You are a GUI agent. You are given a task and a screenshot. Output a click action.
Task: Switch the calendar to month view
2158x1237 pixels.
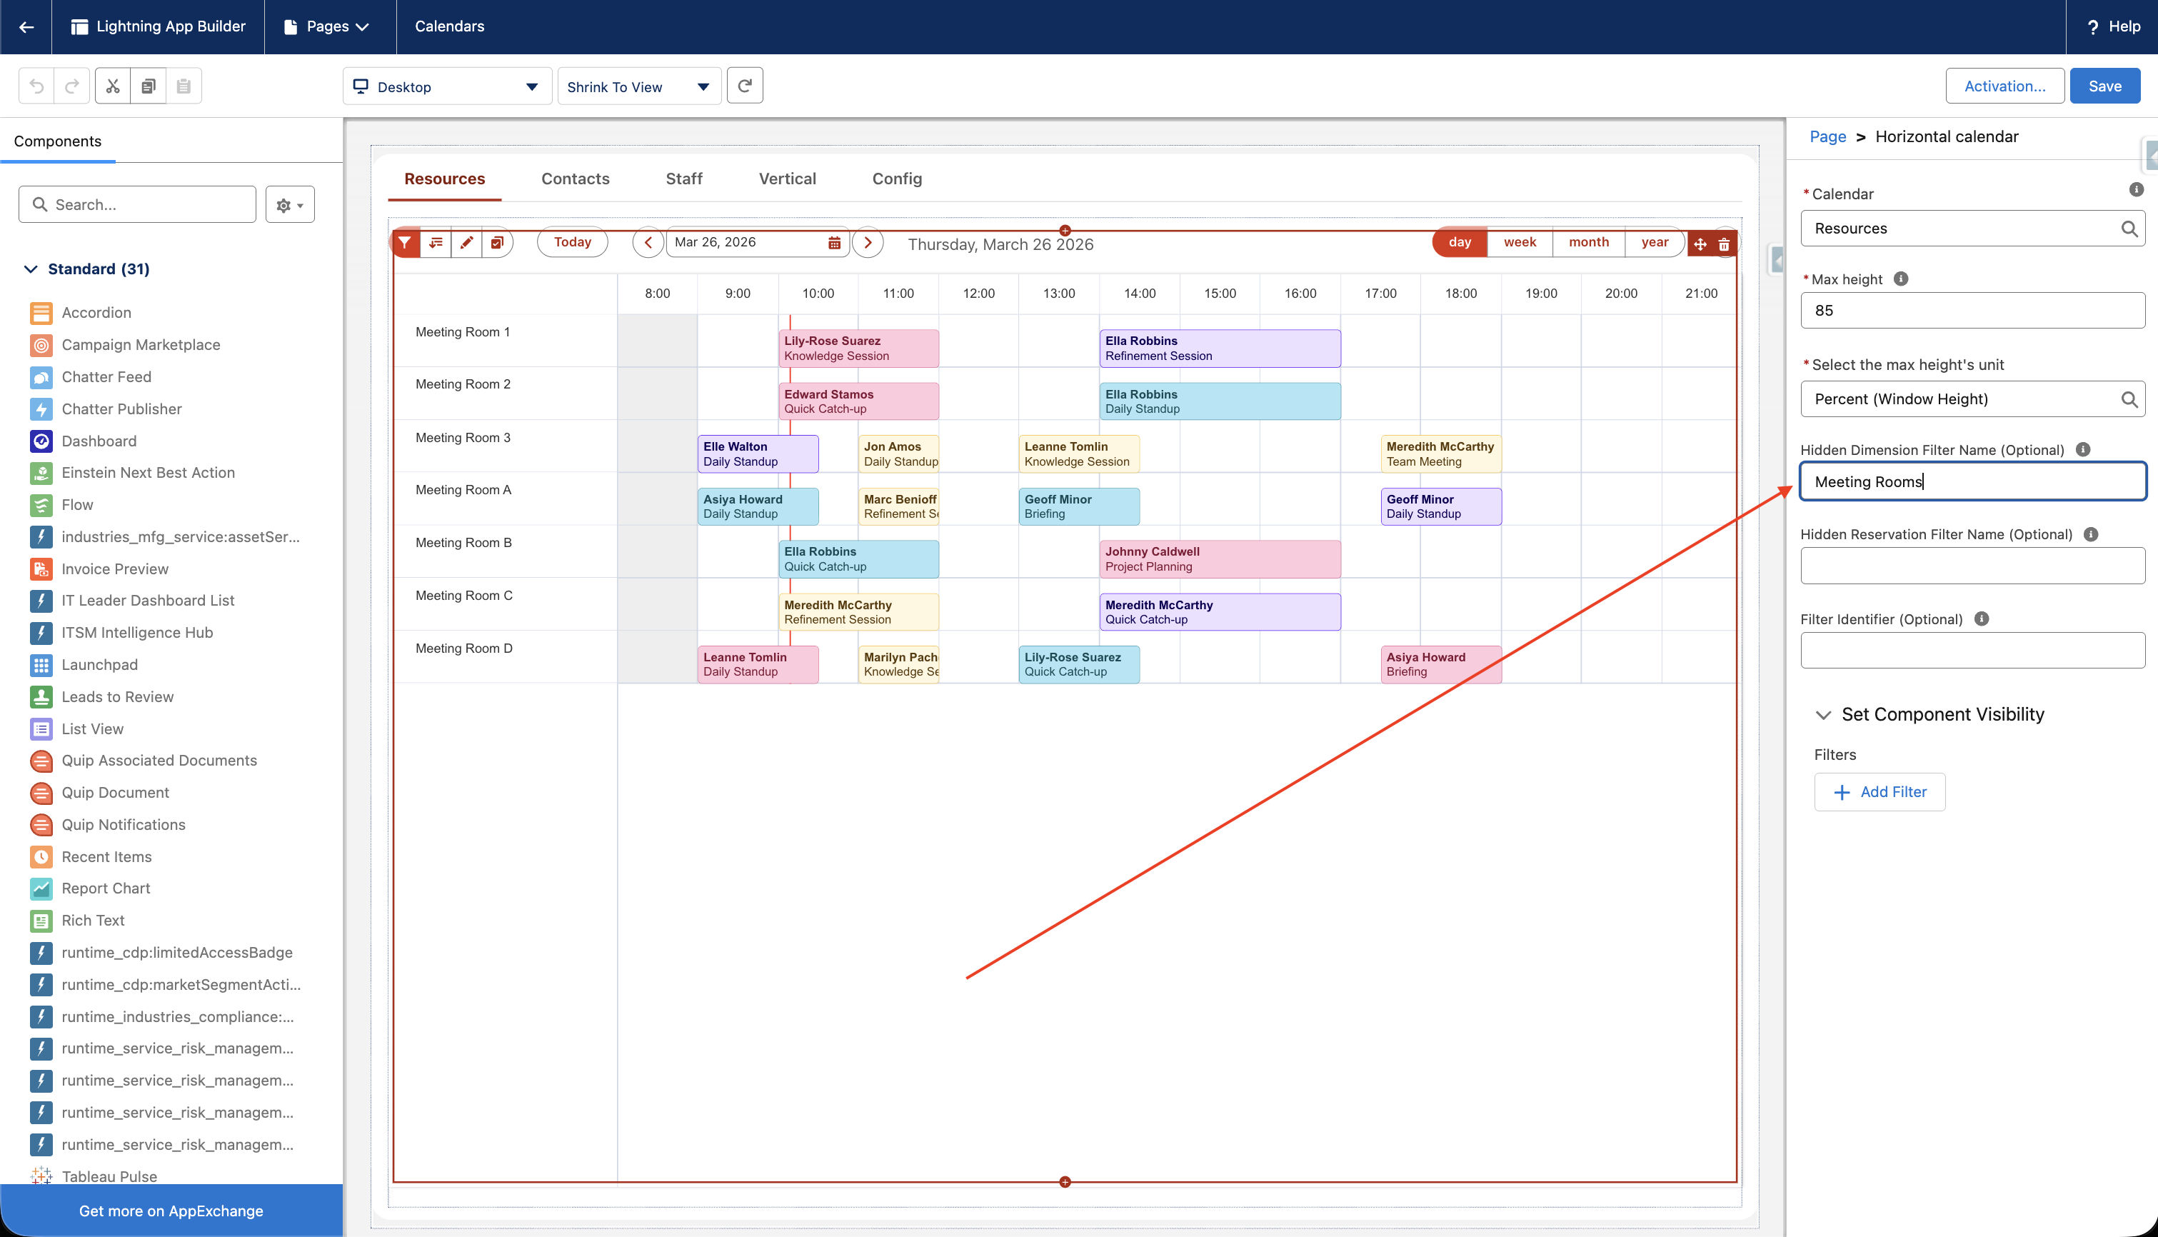point(1588,242)
